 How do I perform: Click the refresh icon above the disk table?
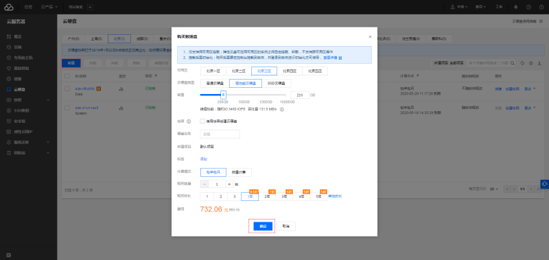coord(522,63)
